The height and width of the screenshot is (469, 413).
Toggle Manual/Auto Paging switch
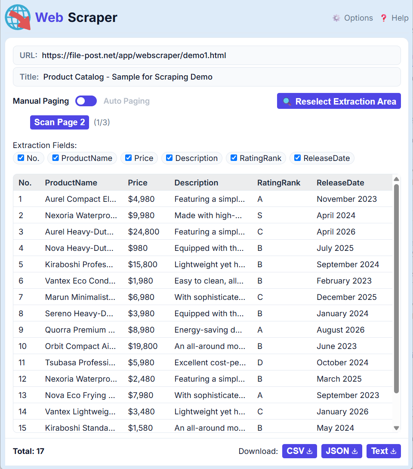click(86, 101)
